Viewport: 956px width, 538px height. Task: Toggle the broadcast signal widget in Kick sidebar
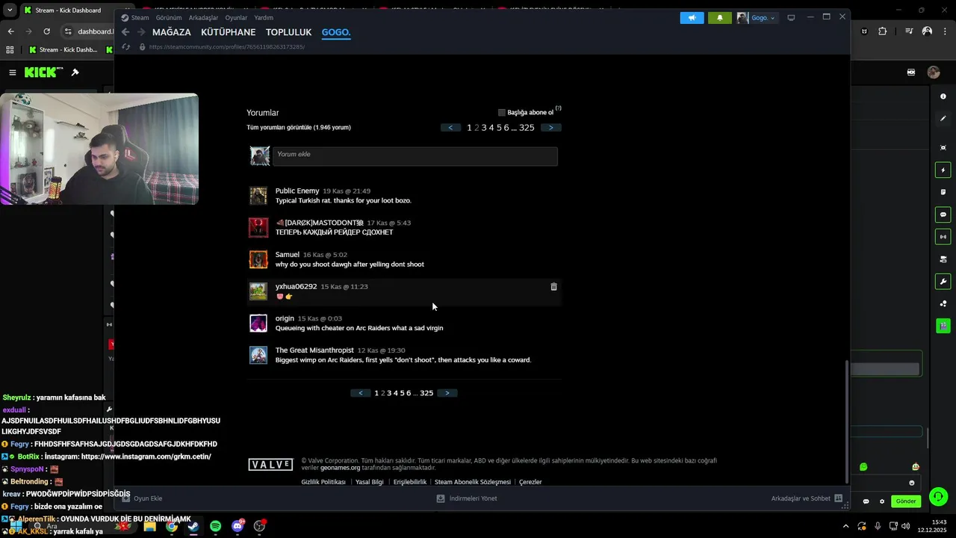click(x=943, y=237)
